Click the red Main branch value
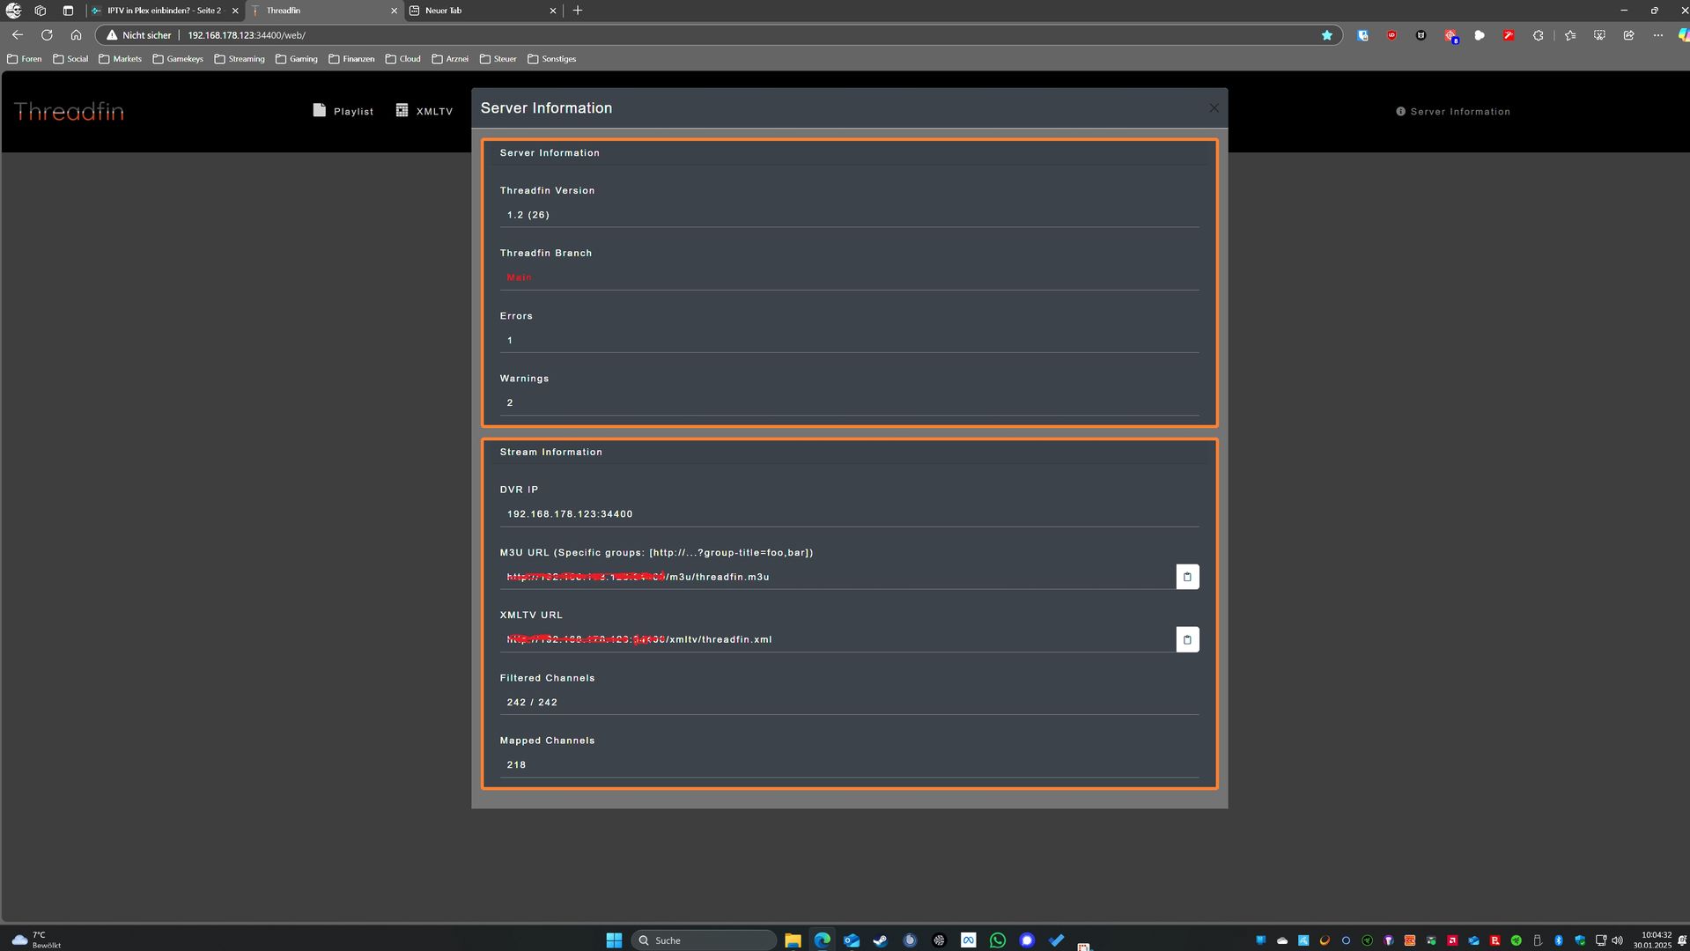The width and height of the screenshot is (1690, 951). (x=519, y=277)
